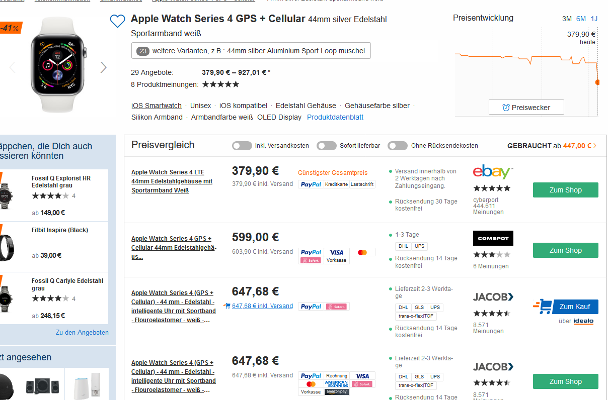This screenshot has width=608, height=400.
Task: Show next product image arrow
Action: click(104, 67)
